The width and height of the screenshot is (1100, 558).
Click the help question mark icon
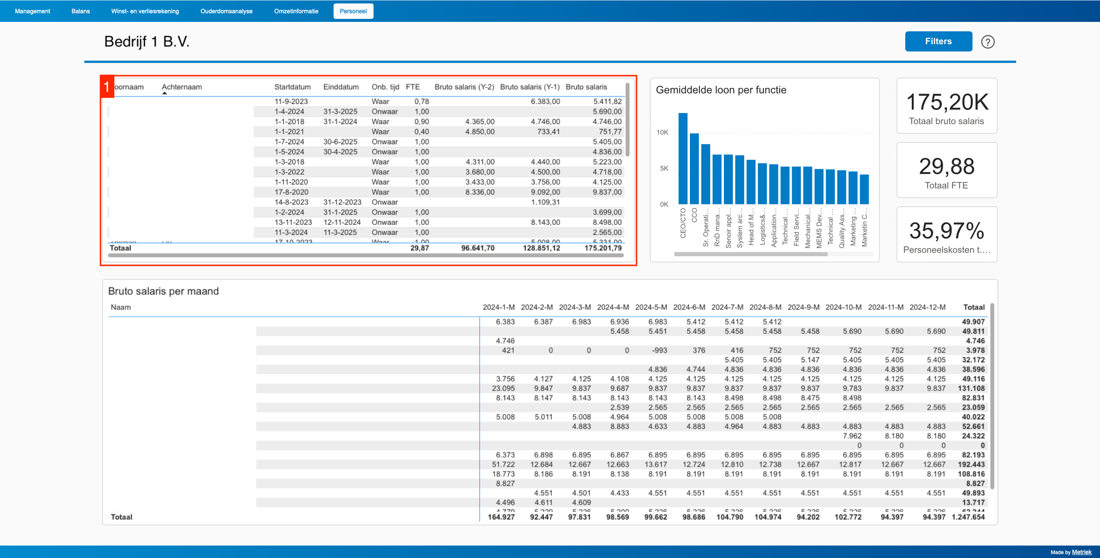tap(987, 42)
